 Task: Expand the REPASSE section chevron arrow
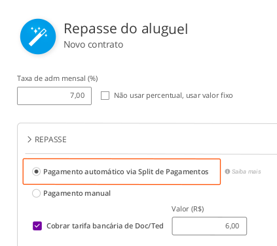point(29,140)
